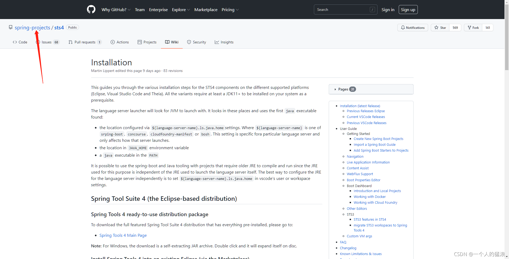Open the Pull requests tab
The height and width of the screenshot is (259, 509).
[x=85, y=42]
